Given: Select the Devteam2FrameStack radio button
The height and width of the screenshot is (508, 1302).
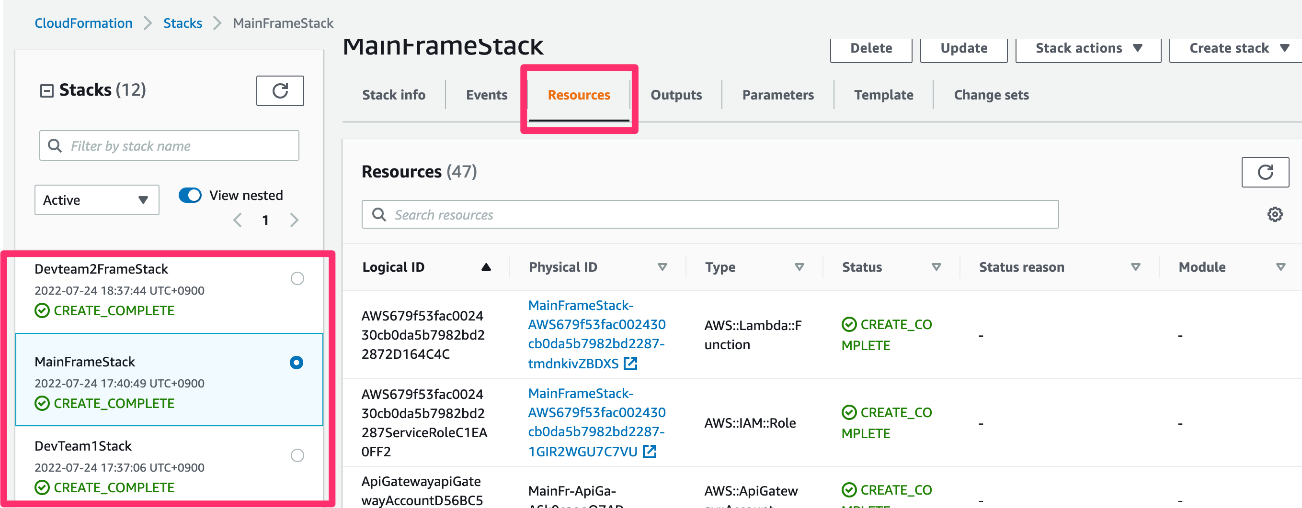Looking at the screenshot, I should pyautogui.click(x=297, y=278).
